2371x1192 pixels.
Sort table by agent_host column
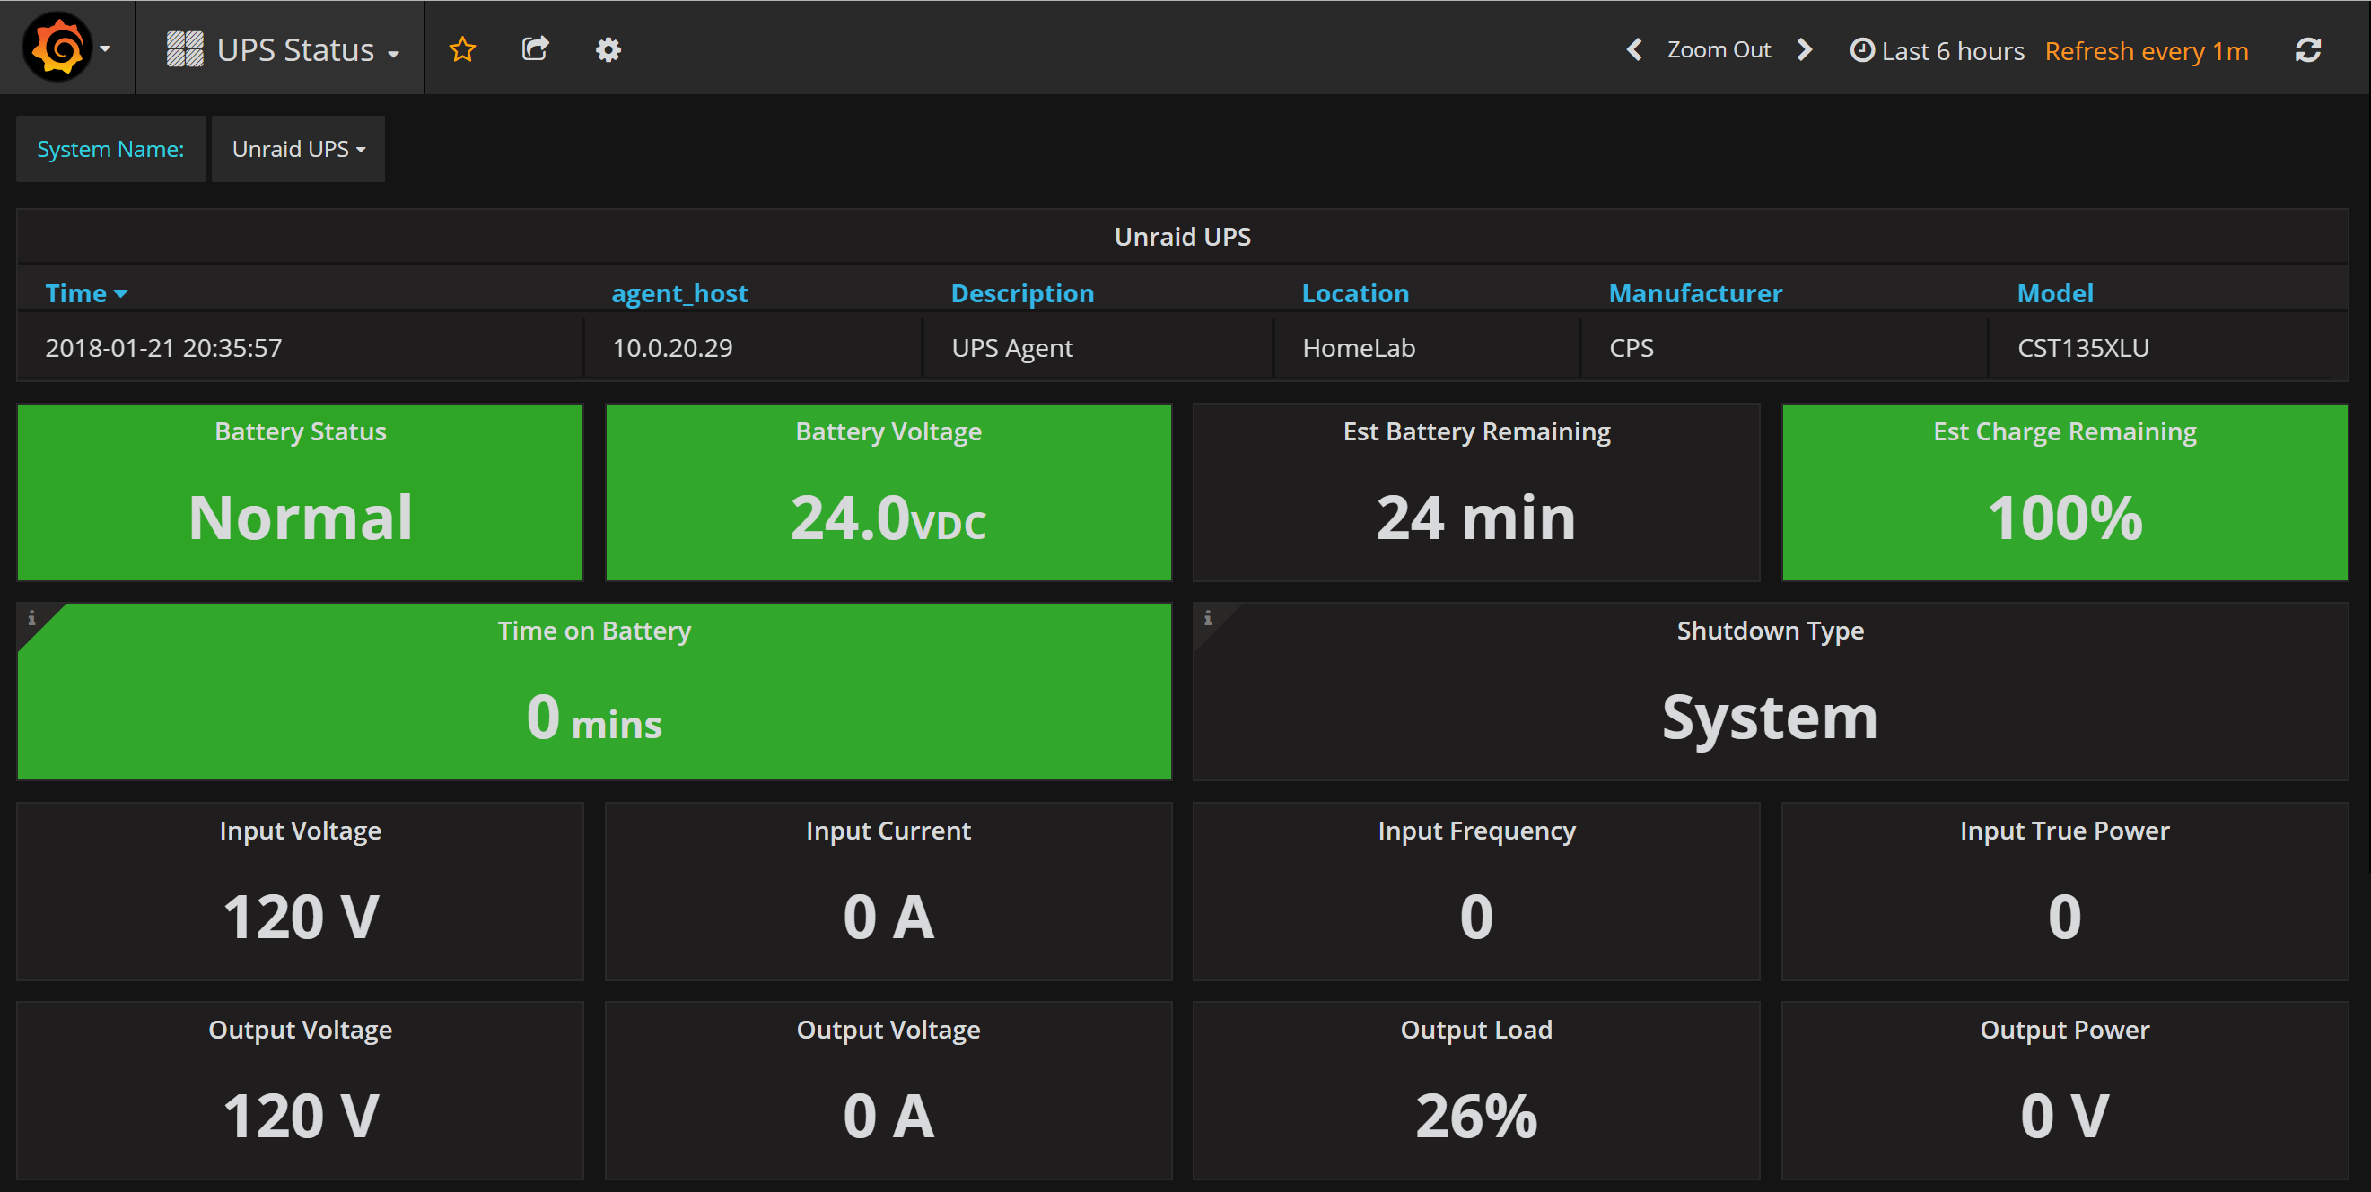click(679, 293)
